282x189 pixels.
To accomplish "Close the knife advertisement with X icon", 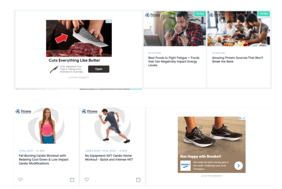I will (x=110, y=21).
